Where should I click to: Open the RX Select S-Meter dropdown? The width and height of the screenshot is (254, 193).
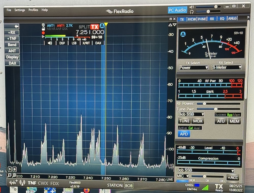[x=227, y=67]
